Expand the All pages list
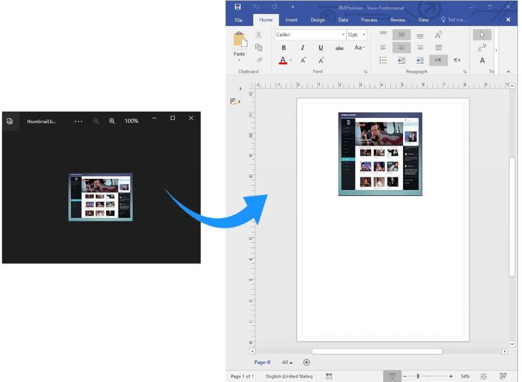The image size is (522, 382). pyautogui.click(x=287, y=362)
